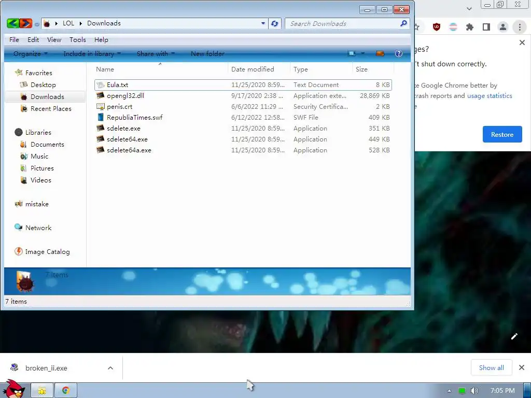Screen dimensions: 531x398
Task: Open the Tools menu
Action: click(78, 40)
